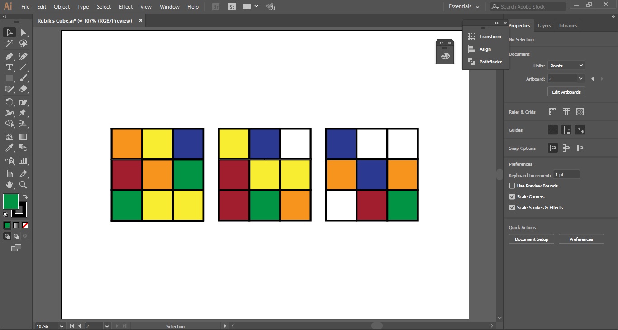Select the Gradient tool
Viewport: 618px width, 330px height.
coord(24,137)
